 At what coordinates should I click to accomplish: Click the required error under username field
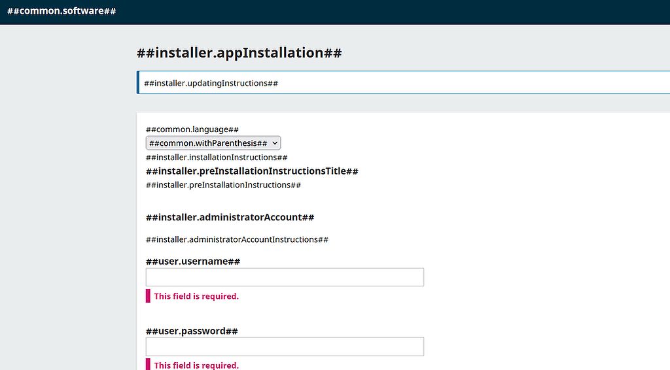pos(196,296)
